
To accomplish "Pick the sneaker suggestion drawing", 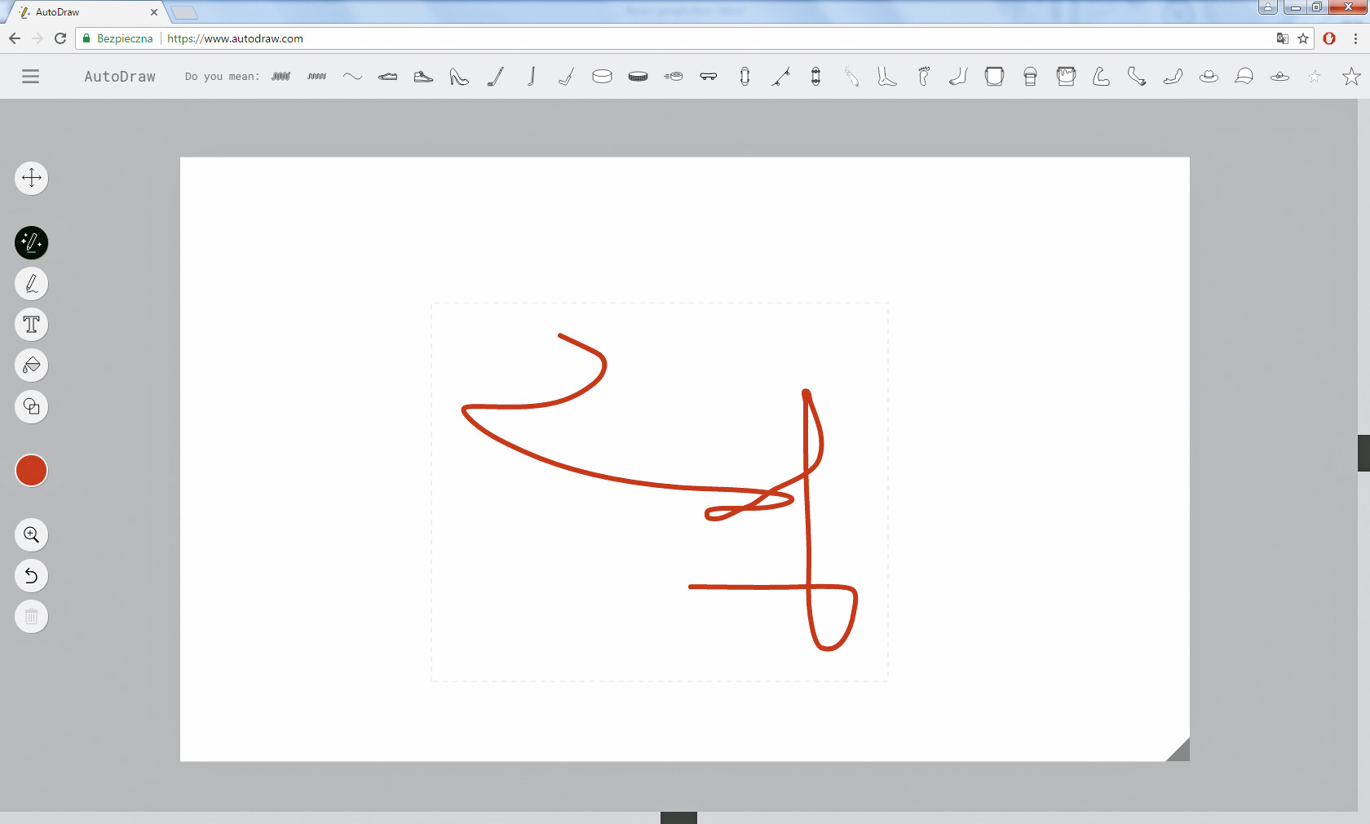I will click(423, 77).
